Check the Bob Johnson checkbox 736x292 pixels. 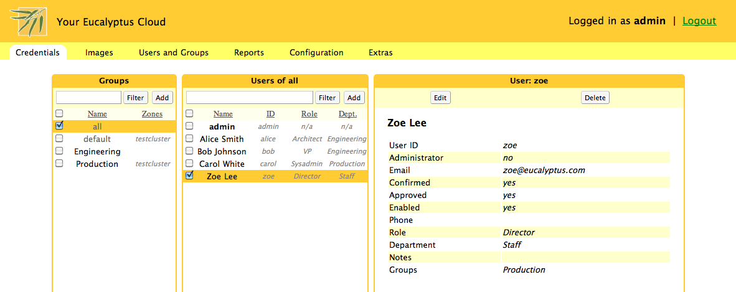pos(189,151)
